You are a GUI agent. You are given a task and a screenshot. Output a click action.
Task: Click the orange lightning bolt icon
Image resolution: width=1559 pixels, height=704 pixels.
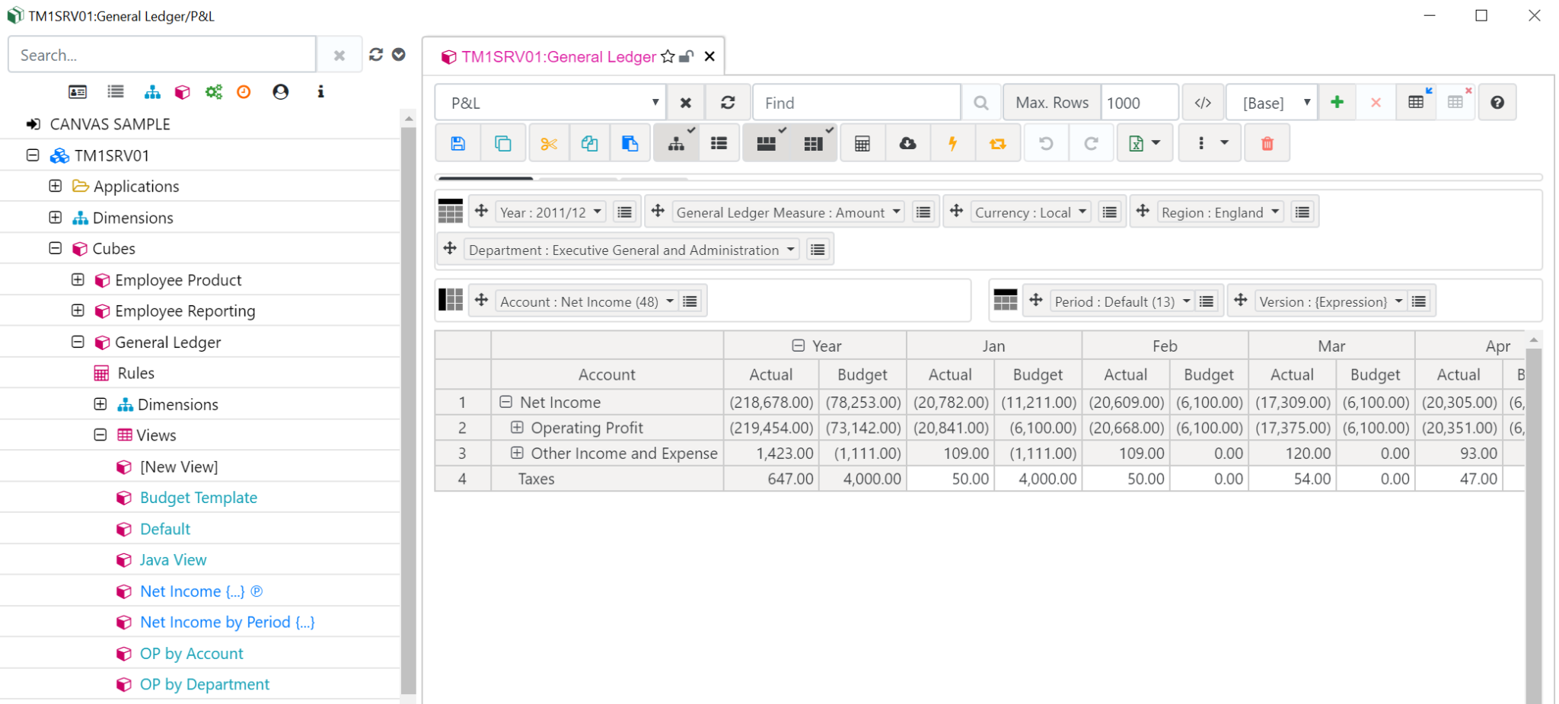pos(952,144)
